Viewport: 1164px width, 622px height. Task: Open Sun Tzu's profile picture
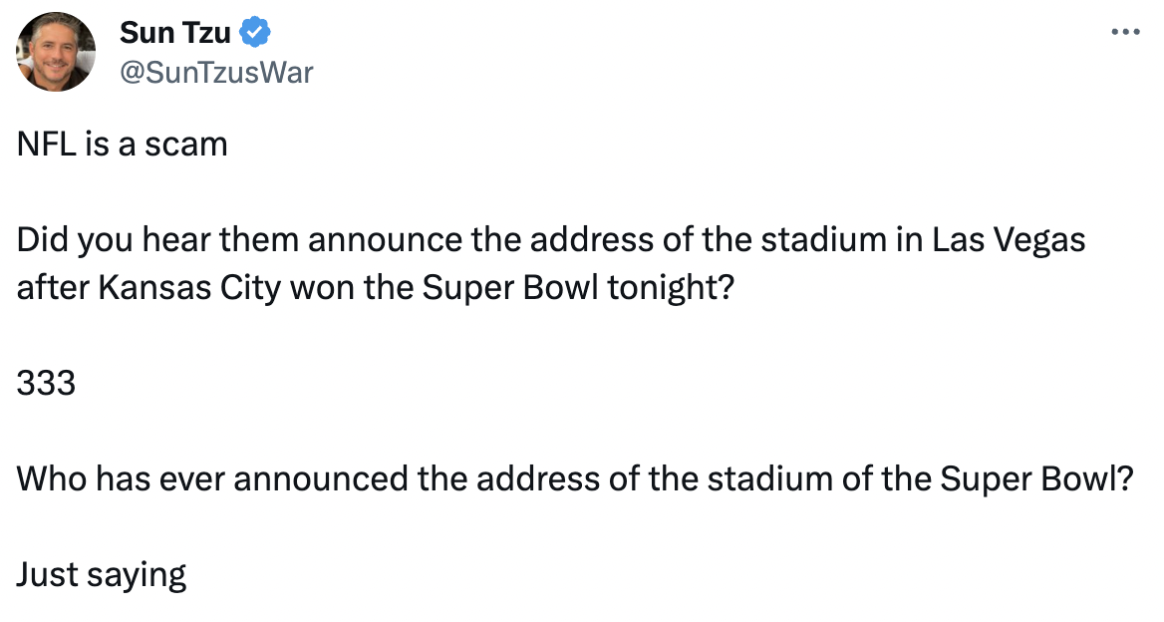(57, 52)
